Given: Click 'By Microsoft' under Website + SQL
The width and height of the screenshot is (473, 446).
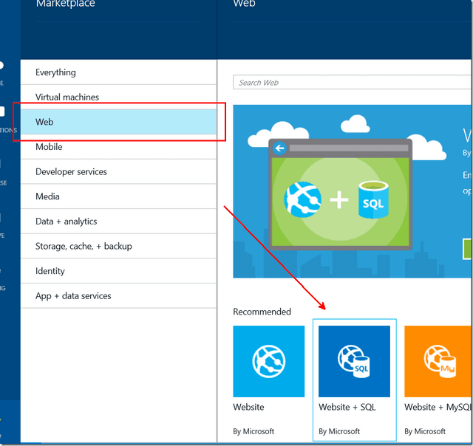Looking at the screenshot, I should click(339, 431).
